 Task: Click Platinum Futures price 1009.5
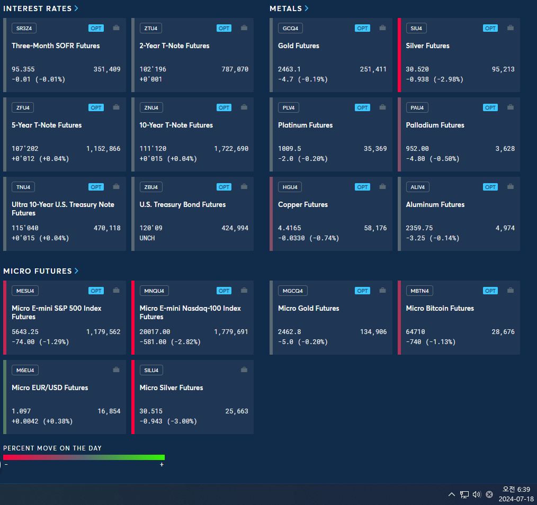point(289,149)
